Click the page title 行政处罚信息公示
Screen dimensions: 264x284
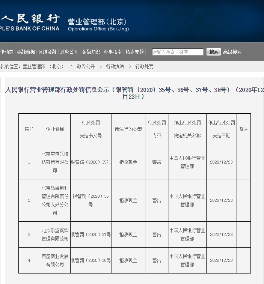click(x=134, y=93)
